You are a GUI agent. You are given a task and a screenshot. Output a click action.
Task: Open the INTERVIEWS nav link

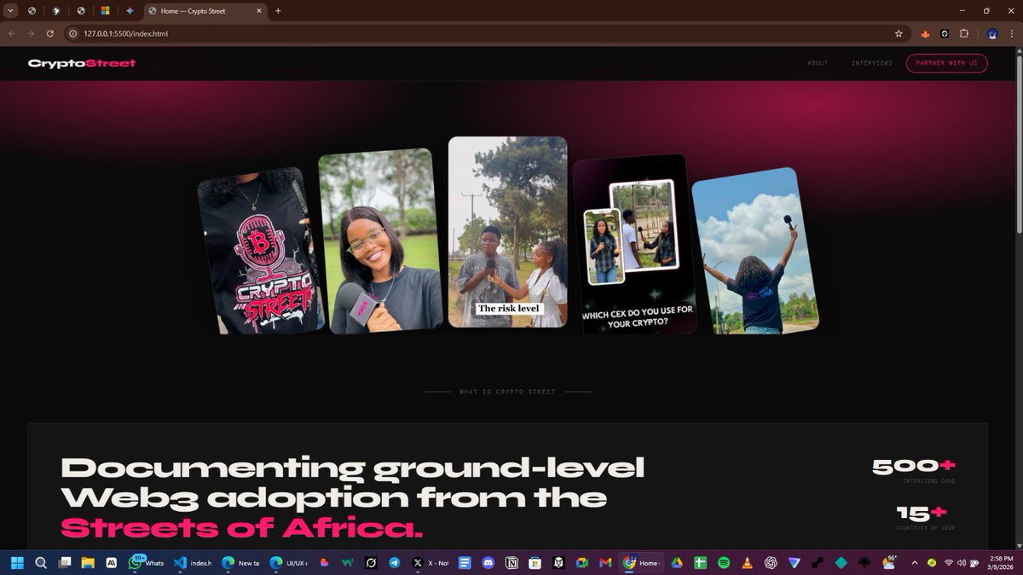(x=871, y=63)
